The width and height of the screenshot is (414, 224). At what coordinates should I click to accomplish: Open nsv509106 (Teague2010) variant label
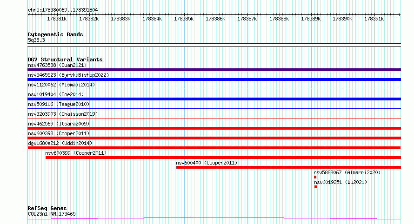[x=59, y=104]
